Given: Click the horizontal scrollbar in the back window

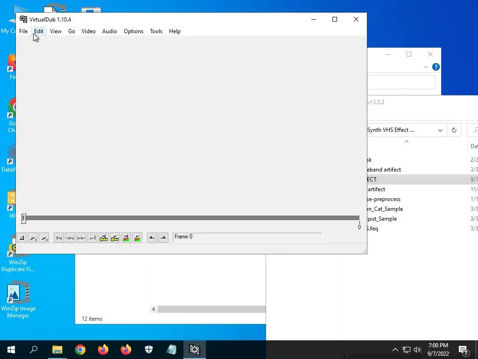Looking at the screenshot, I should [x=211, y=309].
